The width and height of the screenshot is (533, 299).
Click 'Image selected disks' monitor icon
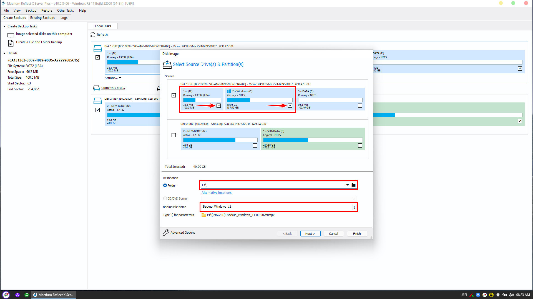pyautogui.click(x=11, y=35)
